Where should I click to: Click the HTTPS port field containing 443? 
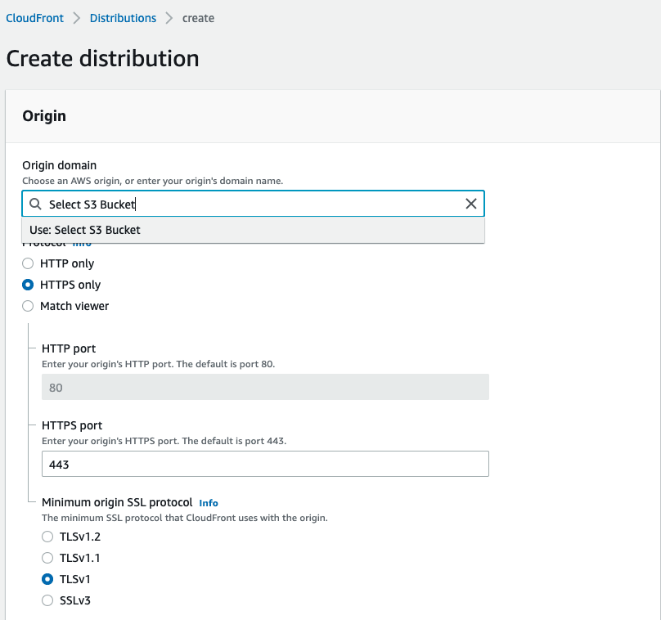click(265, 464)
